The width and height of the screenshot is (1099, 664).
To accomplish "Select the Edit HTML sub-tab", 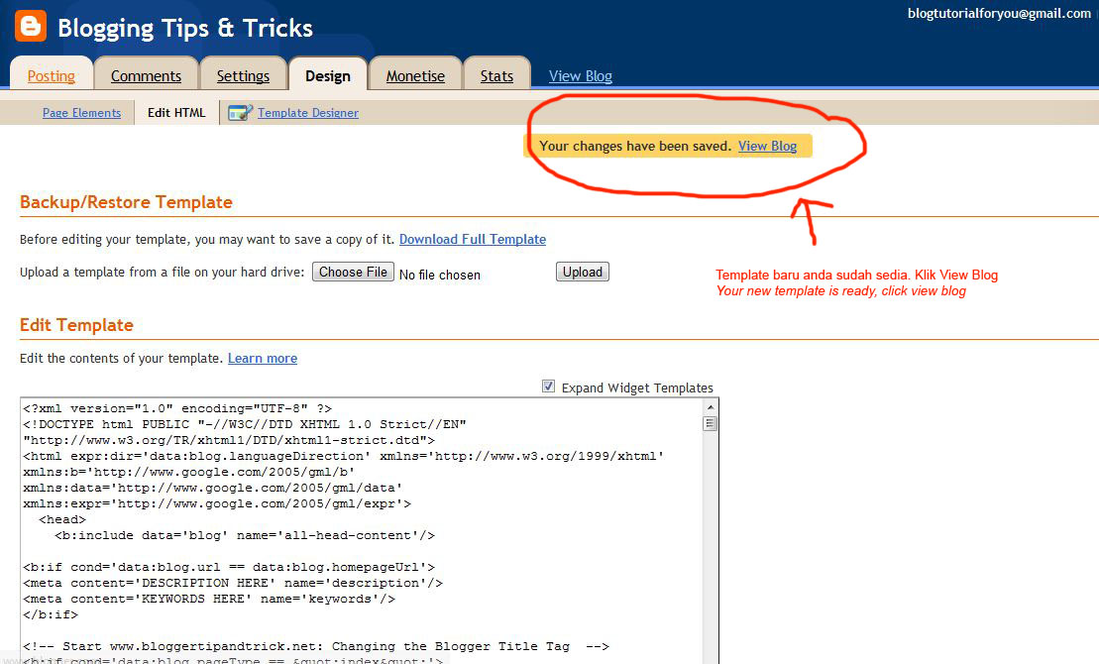I will [x=176, y=113].
